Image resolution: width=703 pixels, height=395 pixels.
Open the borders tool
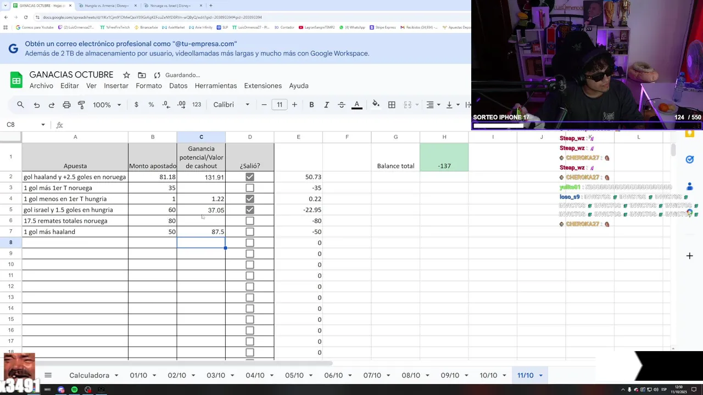click(x=392, y=105)
